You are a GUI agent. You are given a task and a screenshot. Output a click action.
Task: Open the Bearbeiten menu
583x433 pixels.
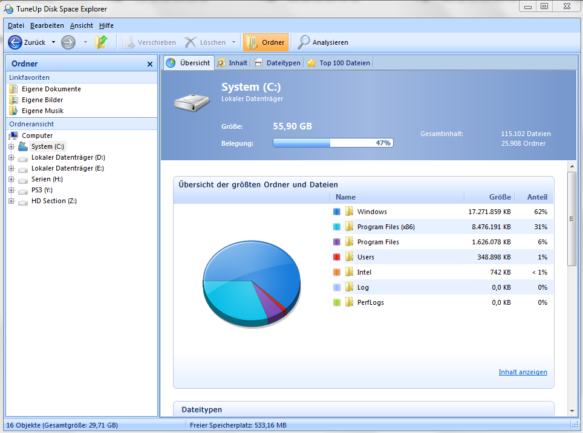point(47,25)
